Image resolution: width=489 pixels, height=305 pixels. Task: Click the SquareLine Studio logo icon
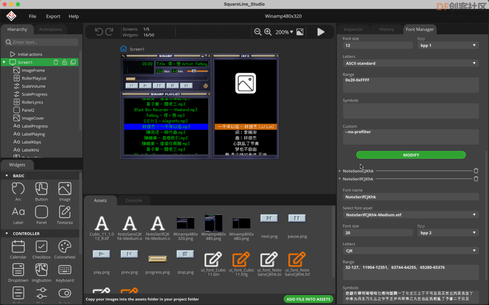[x=11, y=16]
